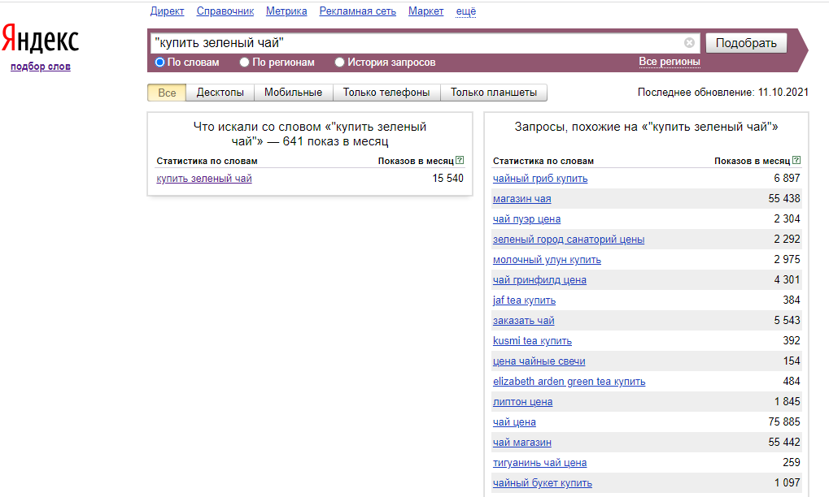This screenshot has width=829, height=497.
Task: Open the 'jaf tea купить' query
Action: point(524,300)
